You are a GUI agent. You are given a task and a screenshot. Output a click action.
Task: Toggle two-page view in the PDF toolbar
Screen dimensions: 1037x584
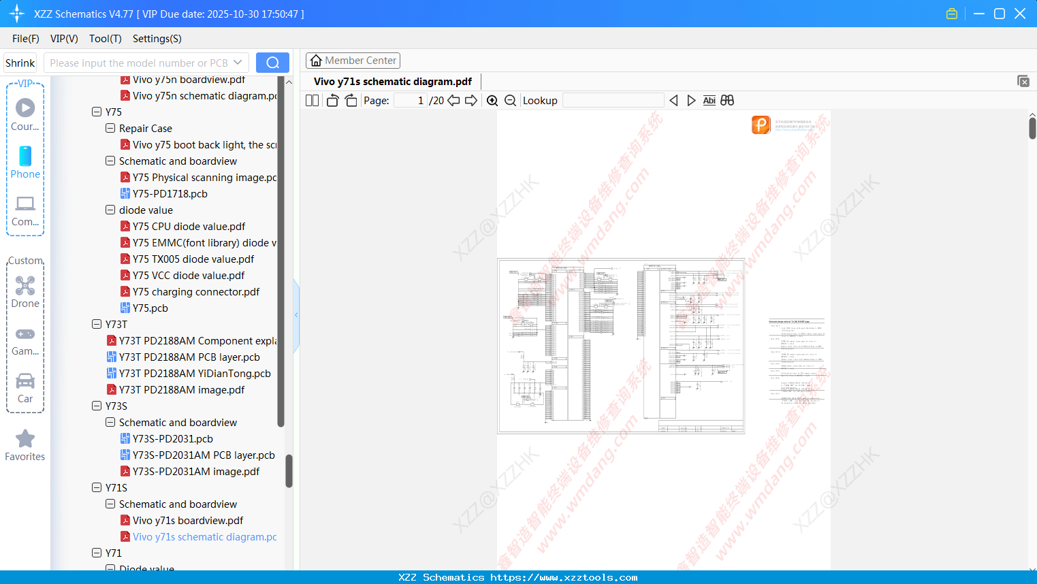click(311, 100)
